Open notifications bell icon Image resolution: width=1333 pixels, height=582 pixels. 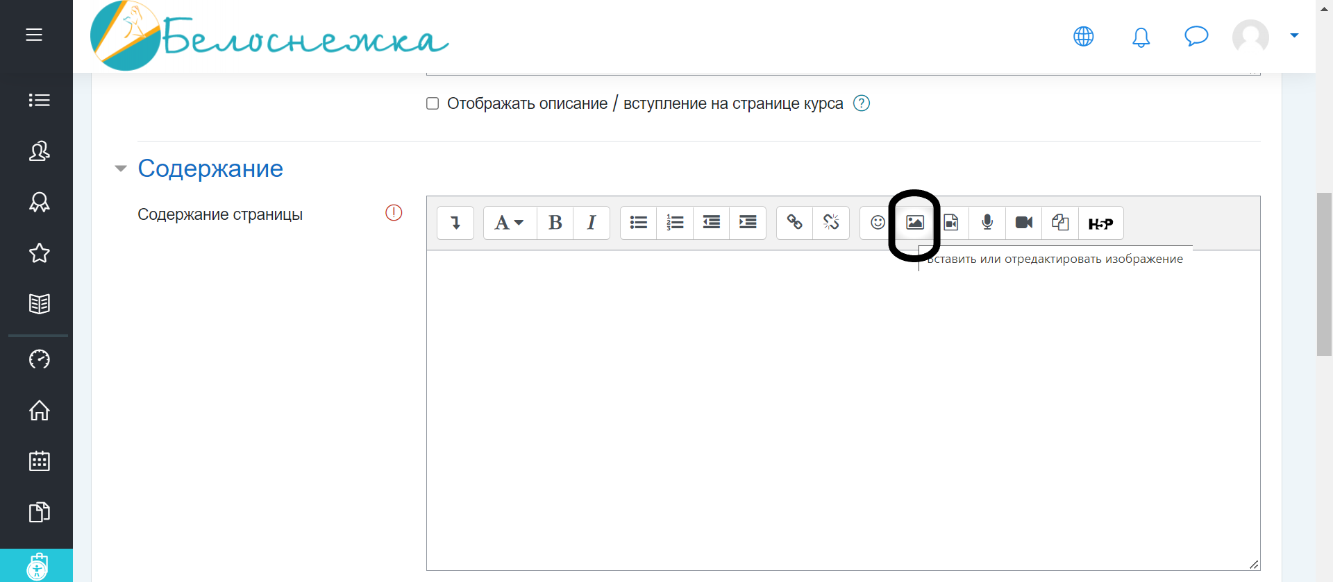point(1141,37)
